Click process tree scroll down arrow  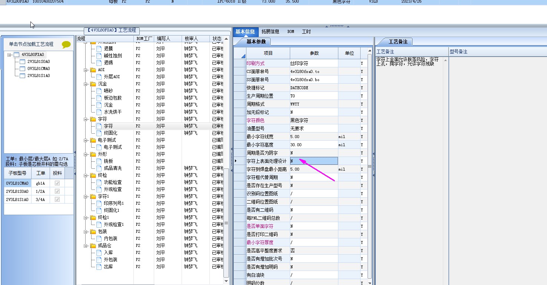coord(226,281)
